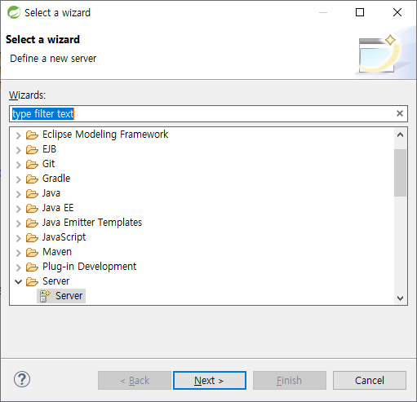
Task: Expand the Maven tree node
Action: coord(18,253)
